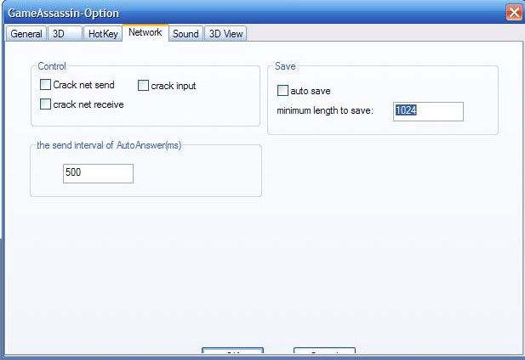Click the Network tab
The width and height of the screenshot is (525, 360).
coord(146,33)
